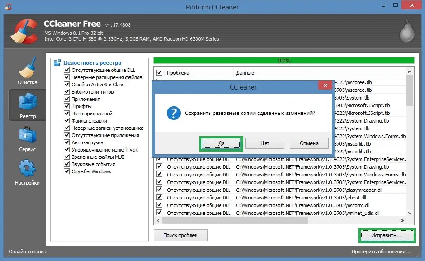Select the Целостность реестра heading
425x261 pixels.
pyautogui.click(x=92, y=63)
